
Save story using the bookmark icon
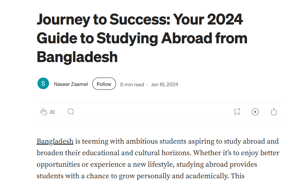pos(237,112)
